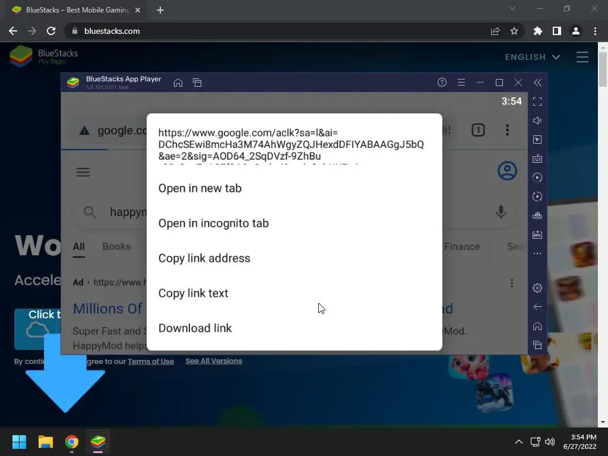Collapse the BlueStacks sidebar with double chevron

[537, 83]
